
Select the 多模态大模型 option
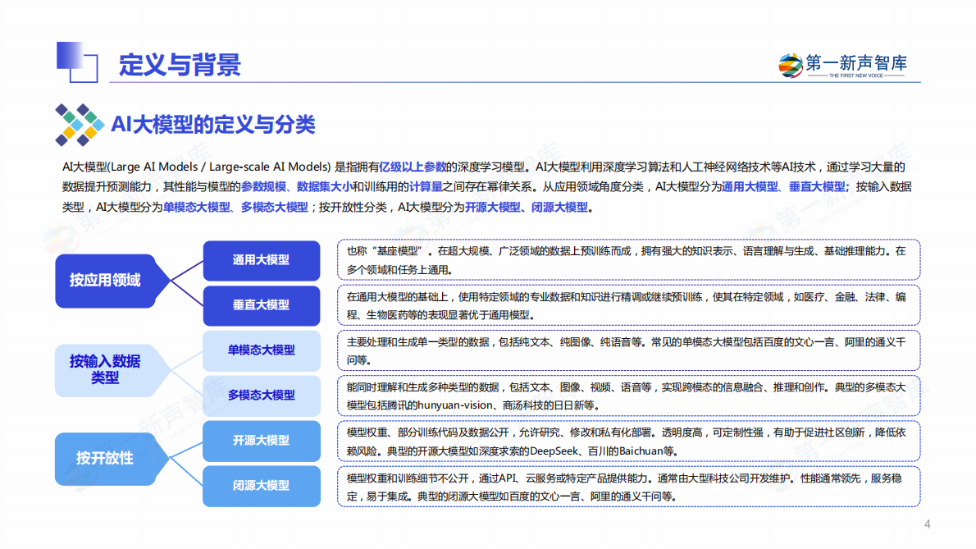261,394
